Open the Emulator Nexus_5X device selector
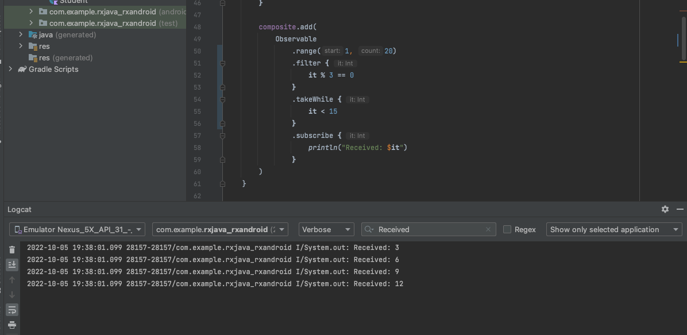The height and width of the screenshot is (335, 687). (78, 229)
